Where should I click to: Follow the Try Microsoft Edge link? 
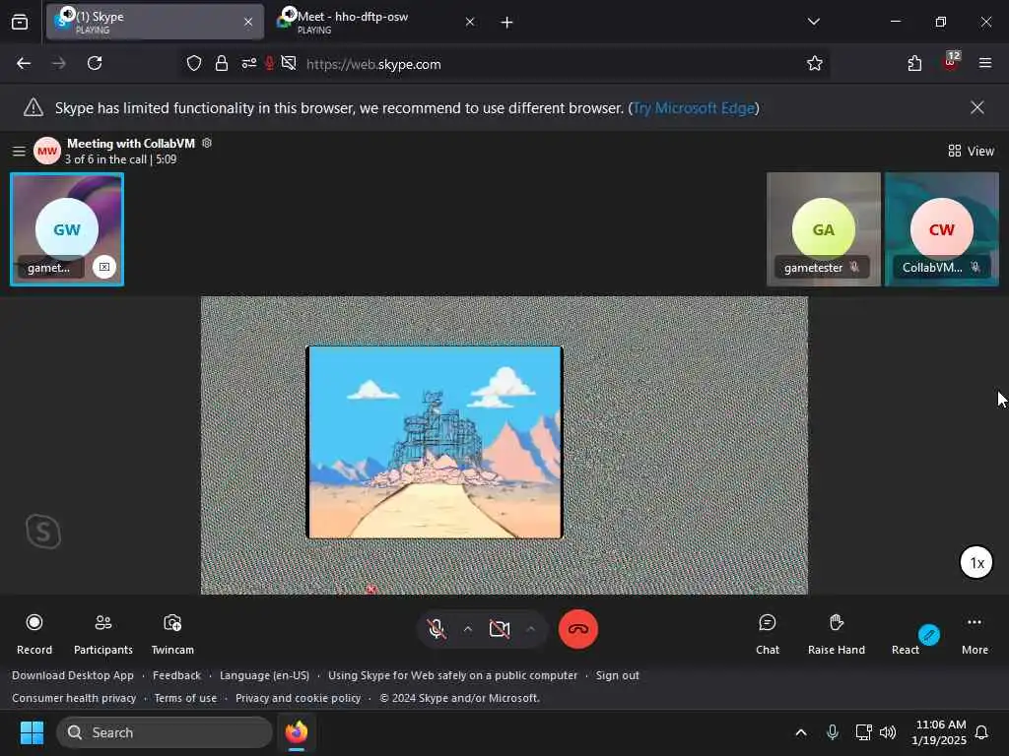click(x=694, y=108)
